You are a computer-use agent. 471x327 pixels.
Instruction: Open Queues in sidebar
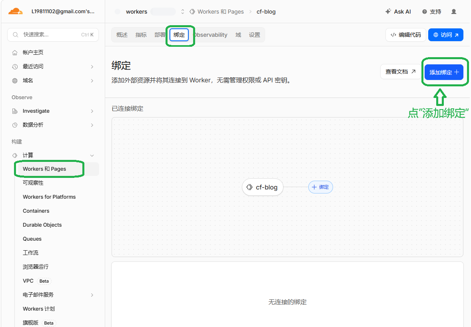point(32,239)
